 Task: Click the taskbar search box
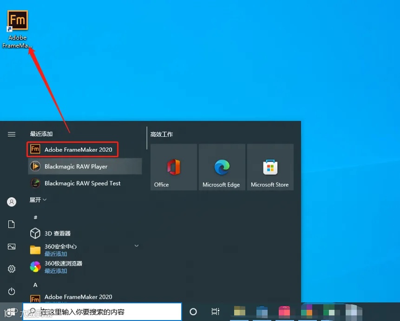point(102,312)
